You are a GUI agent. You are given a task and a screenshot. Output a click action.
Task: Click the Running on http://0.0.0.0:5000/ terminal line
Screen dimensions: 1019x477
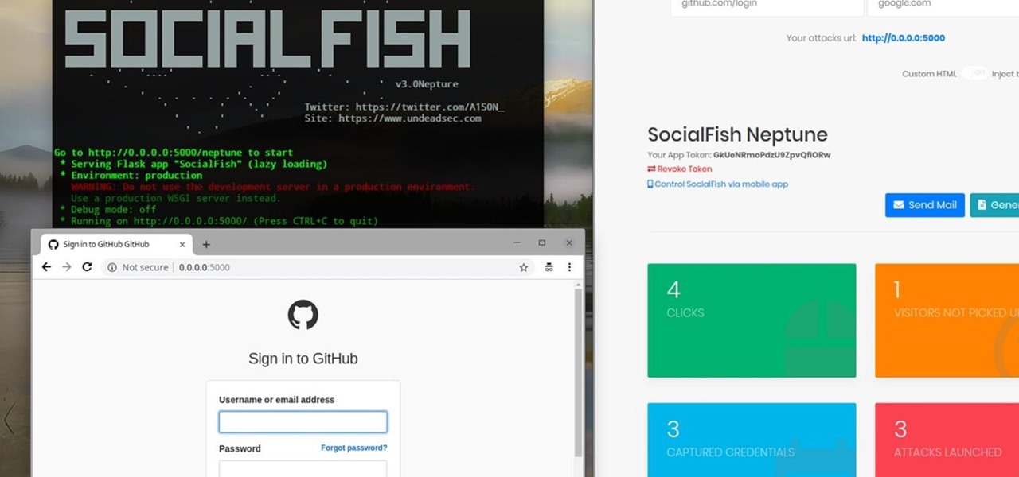[219, 221]
